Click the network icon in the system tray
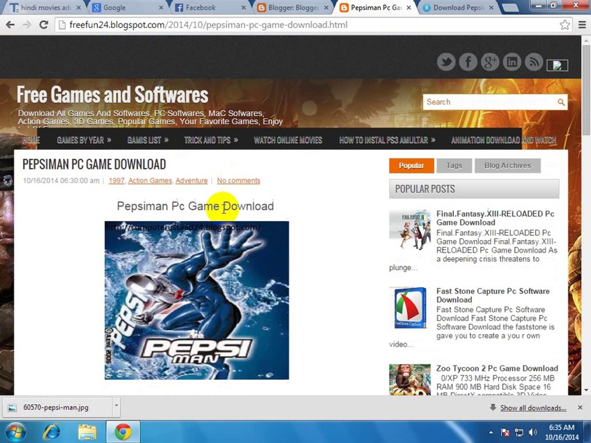The width and height of the screenshot is (591, 443). tap(519, 432)
